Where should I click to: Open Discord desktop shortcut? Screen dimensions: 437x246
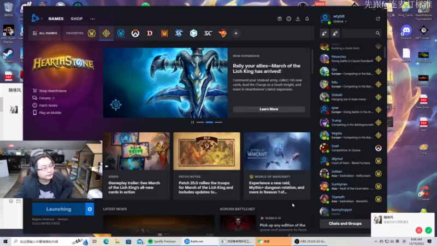click(x=406, y=32)
